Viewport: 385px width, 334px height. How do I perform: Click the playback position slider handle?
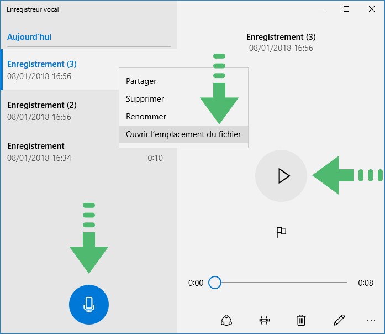pyautogui.click(x=215, y=283)
